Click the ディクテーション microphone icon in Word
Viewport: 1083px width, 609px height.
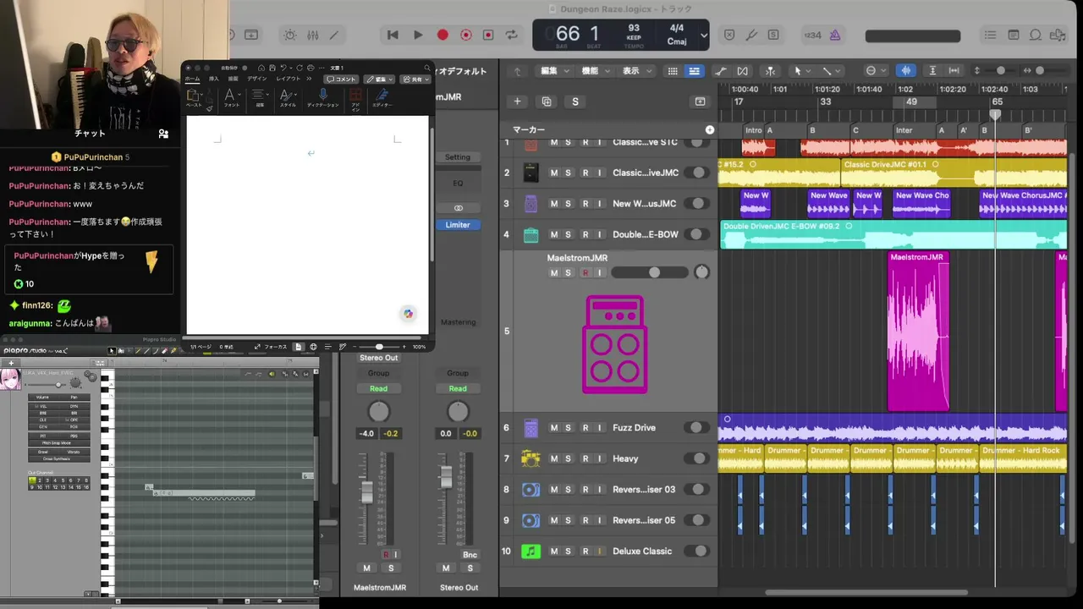tap(322, 96)
